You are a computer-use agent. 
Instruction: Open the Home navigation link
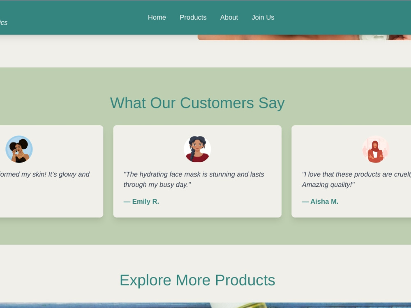point(157,17)
